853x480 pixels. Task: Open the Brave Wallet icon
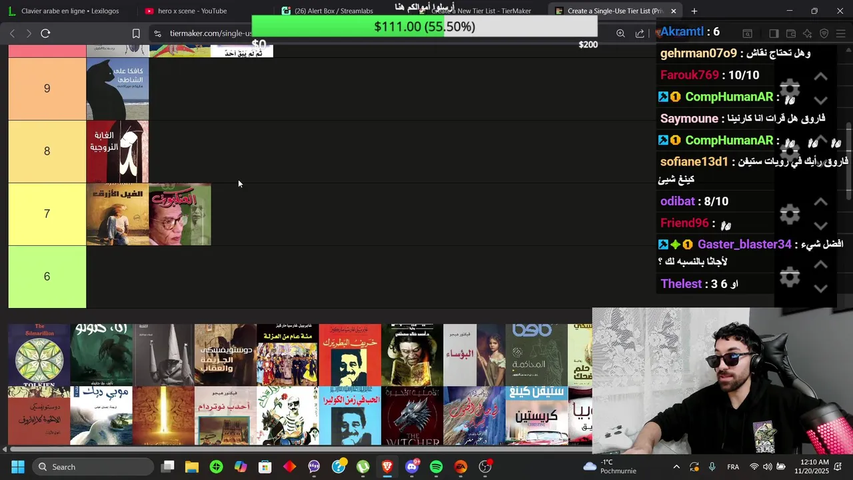point(791,33)
